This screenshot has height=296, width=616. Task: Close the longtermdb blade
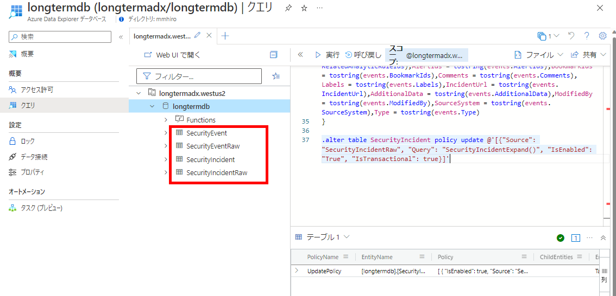(x=600, y=8)
